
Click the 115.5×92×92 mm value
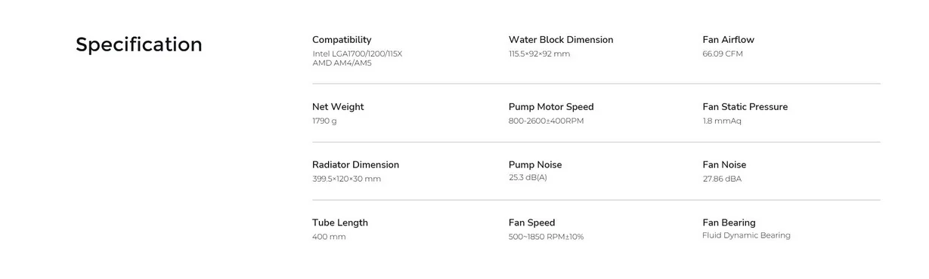(540, 54)
